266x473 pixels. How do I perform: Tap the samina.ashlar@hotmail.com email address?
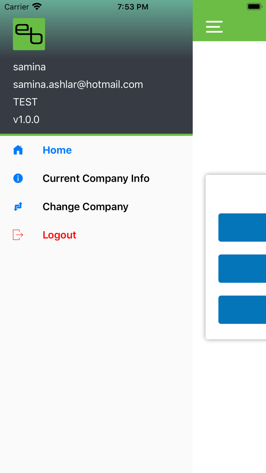click(78, 84)
